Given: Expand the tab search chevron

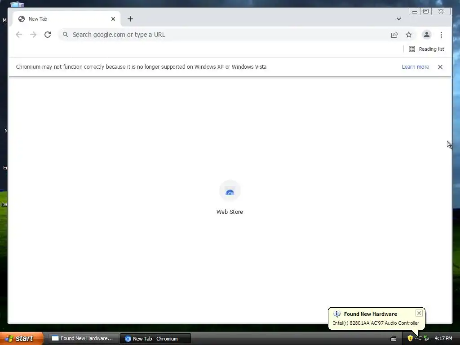Looking at the screenshot, I should coord(399,19).
